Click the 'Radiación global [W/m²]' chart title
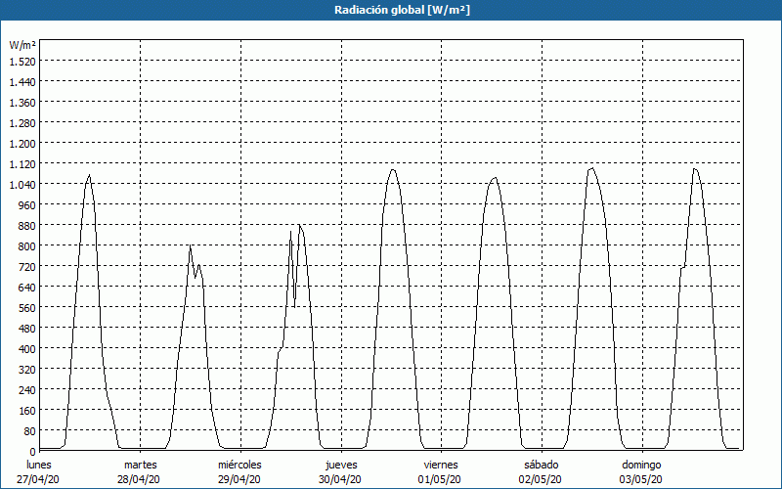 390,10
